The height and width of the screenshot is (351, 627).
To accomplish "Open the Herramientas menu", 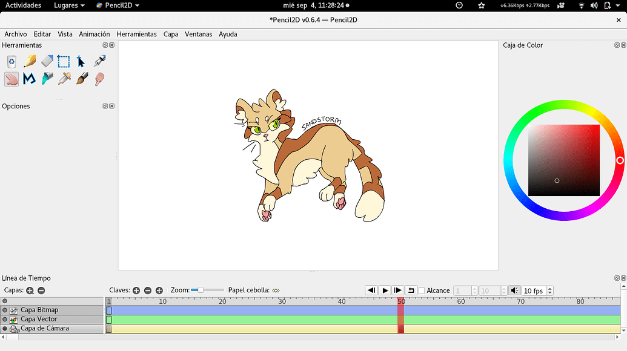I will coord(136,34).
